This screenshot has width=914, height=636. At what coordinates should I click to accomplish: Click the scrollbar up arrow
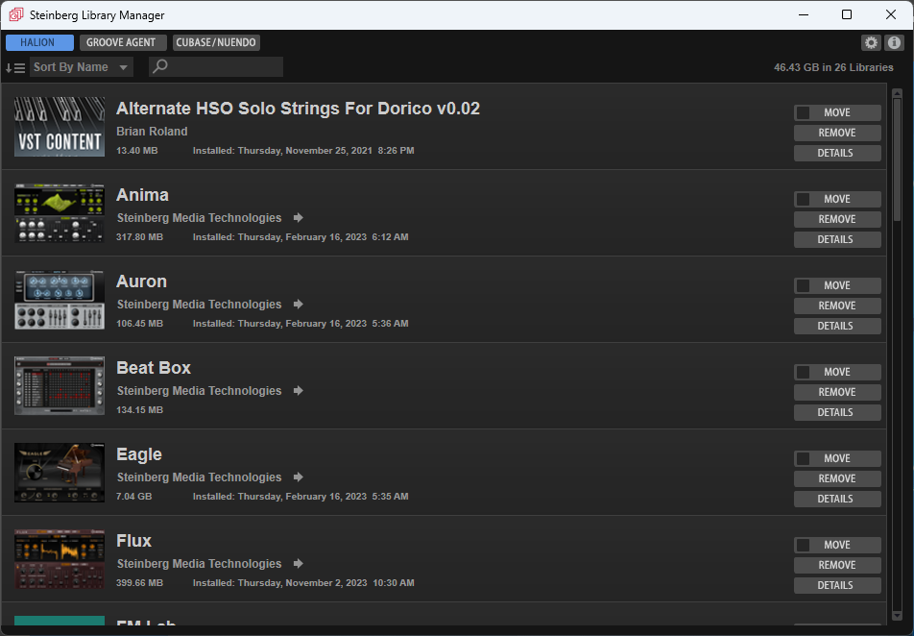coord(897,93)
